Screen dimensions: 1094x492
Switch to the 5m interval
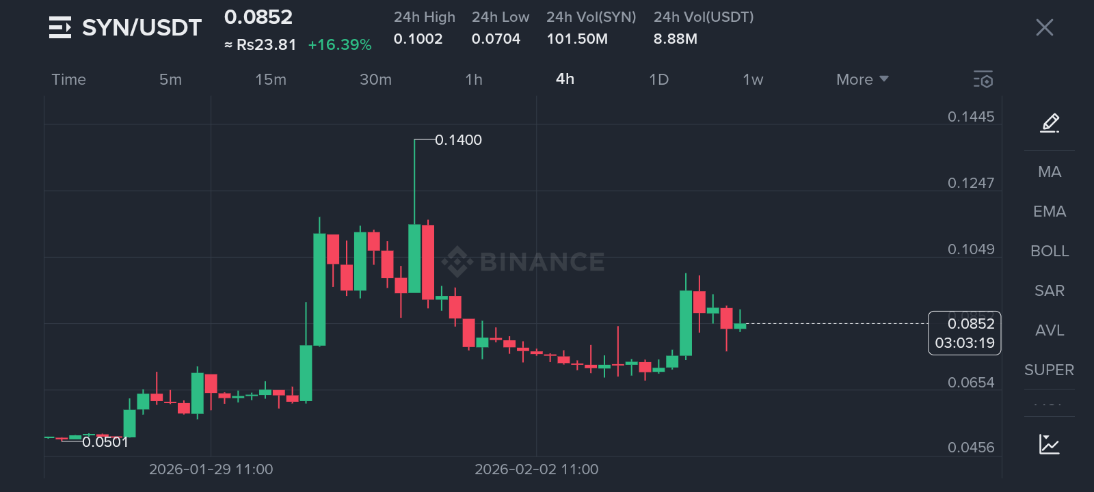(x=170, y=79)
